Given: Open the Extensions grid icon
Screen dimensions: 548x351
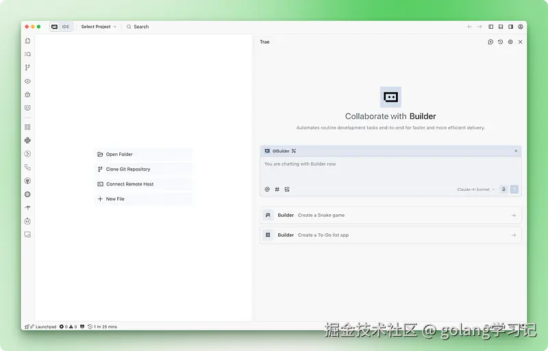Looking at the screenshot, I should coord(27,127).
